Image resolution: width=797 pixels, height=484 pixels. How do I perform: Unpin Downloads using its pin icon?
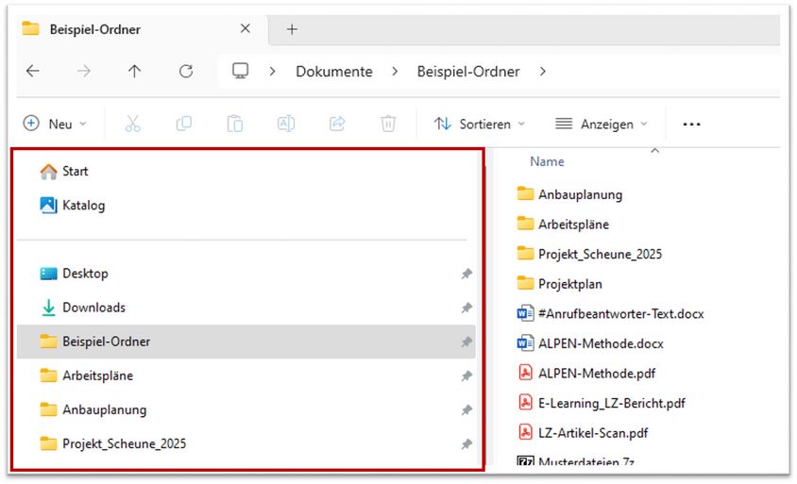[466, 308]
